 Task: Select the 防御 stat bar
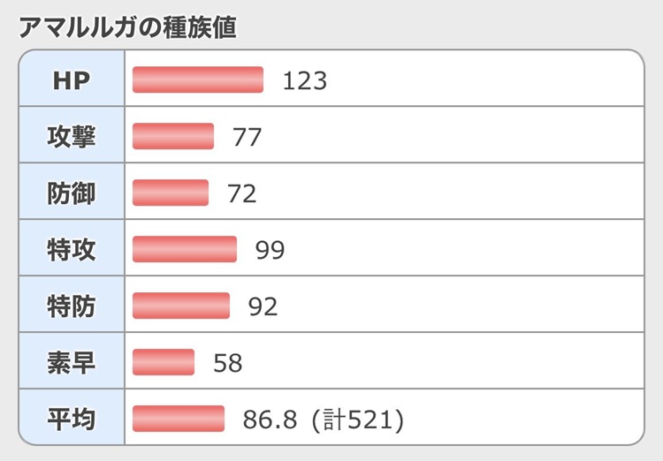[x=171, y=193]
